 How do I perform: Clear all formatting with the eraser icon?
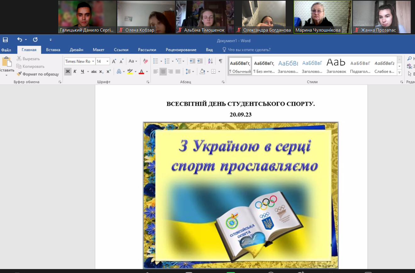tap(145, 62)
